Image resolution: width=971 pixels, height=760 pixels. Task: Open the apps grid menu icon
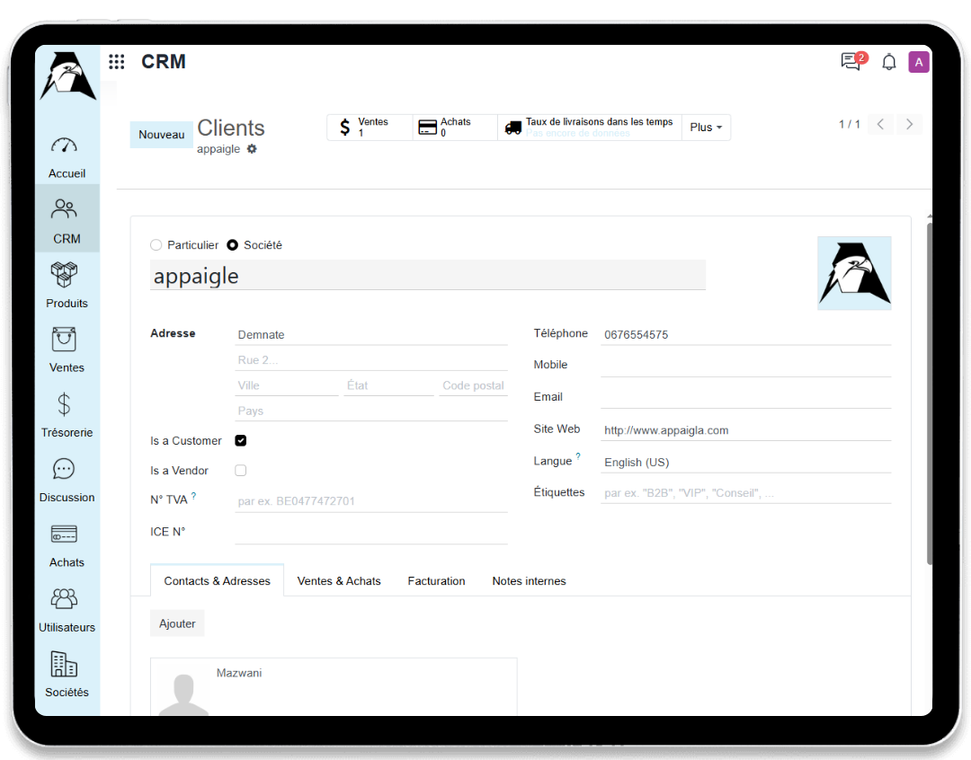116,61
